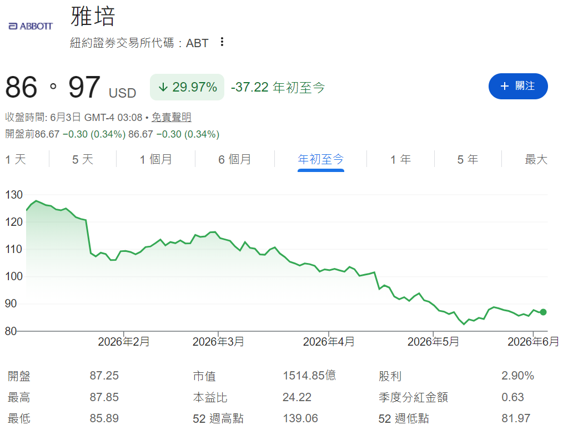Click the 最低 label
Image resolution: width=563 pixels, height=425 pixels.
19,418
